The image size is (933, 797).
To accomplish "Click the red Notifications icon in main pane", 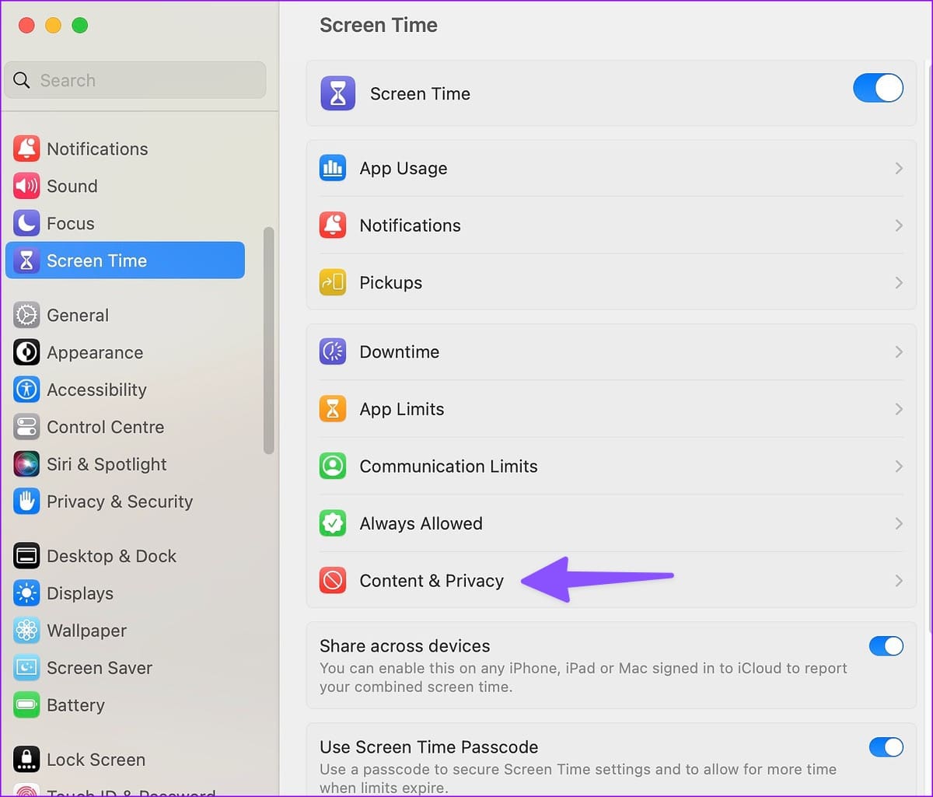I will pyautogui.click(x=333, y=225).
